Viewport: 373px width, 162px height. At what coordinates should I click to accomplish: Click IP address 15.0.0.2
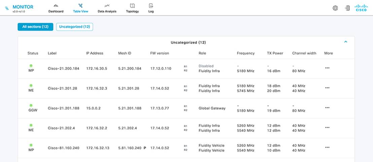click(93, 108)
